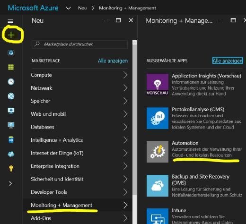Click Backup and Site Recovery cloud icon
This screenshot has height=224, width=246.
tap(158, 186)
